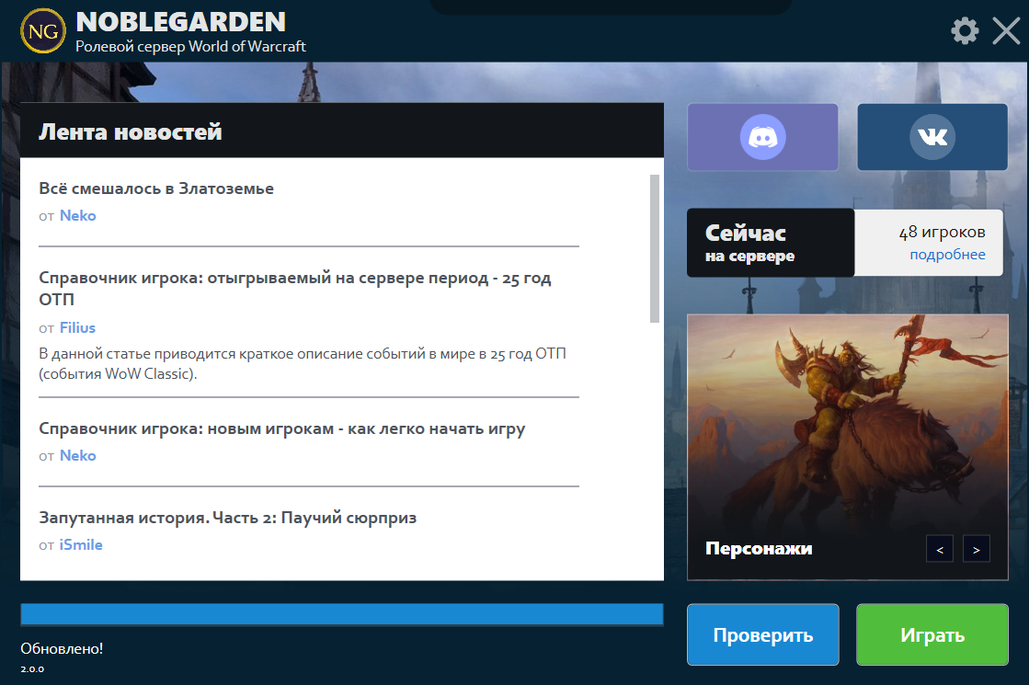Open Neko link under новым игрокам guide
The width and height of the screenshot is (1029, 685).
pyautogui.click(x=77, y=455)
